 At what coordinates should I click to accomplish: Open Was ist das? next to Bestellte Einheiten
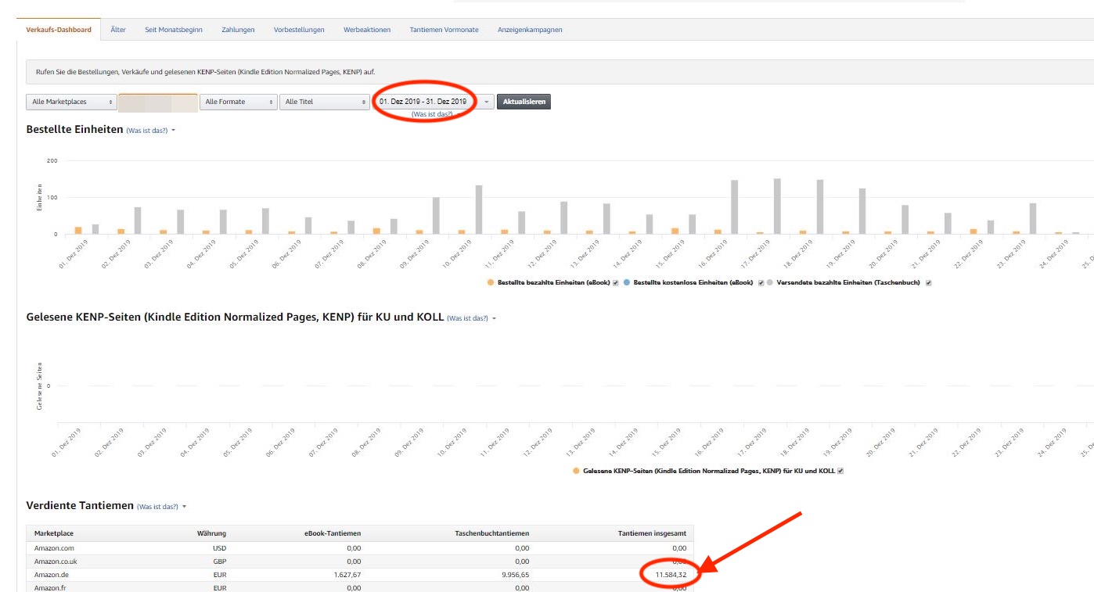(147, 130)
